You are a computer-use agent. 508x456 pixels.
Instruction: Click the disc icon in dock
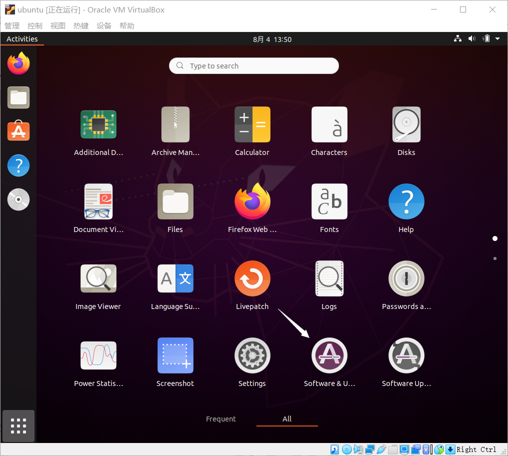tap(18, 199)
